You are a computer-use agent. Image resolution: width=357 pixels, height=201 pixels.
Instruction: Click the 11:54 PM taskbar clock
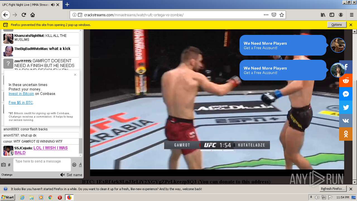(x=342, y=197)
